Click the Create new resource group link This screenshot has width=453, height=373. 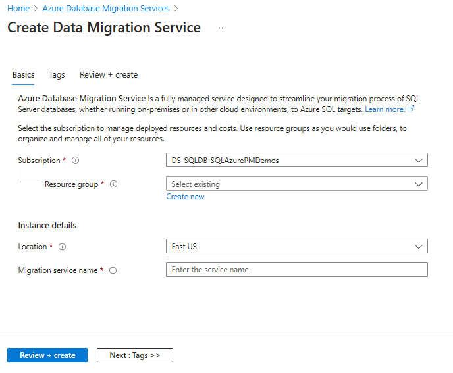(x=185, y=197)
